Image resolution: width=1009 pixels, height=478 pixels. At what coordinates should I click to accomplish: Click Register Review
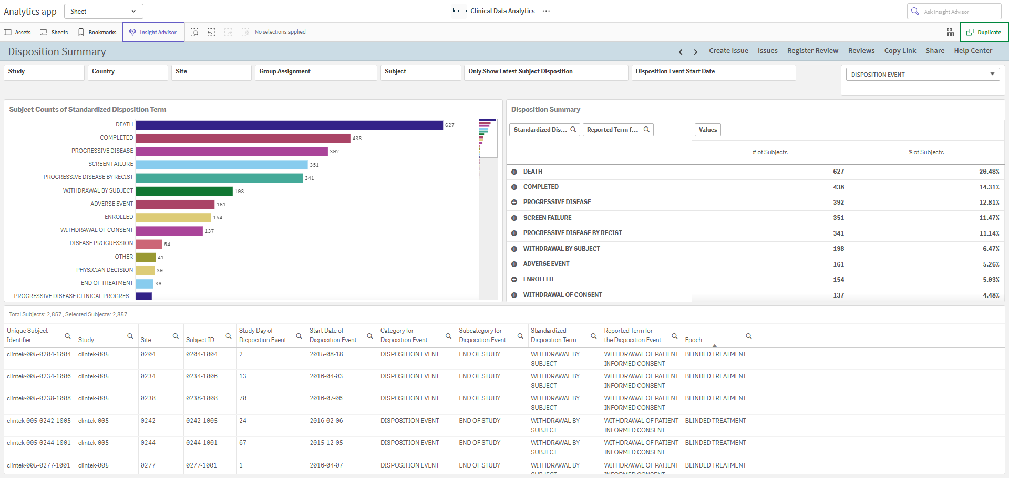(812, 51)
